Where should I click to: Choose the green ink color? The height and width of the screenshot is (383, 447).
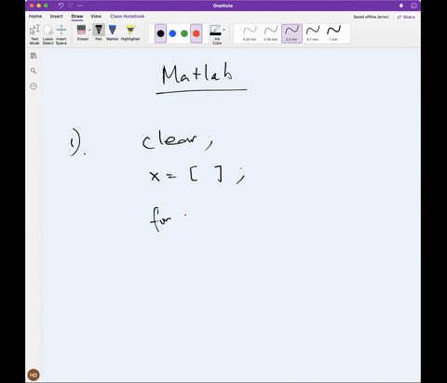point(184,33)
